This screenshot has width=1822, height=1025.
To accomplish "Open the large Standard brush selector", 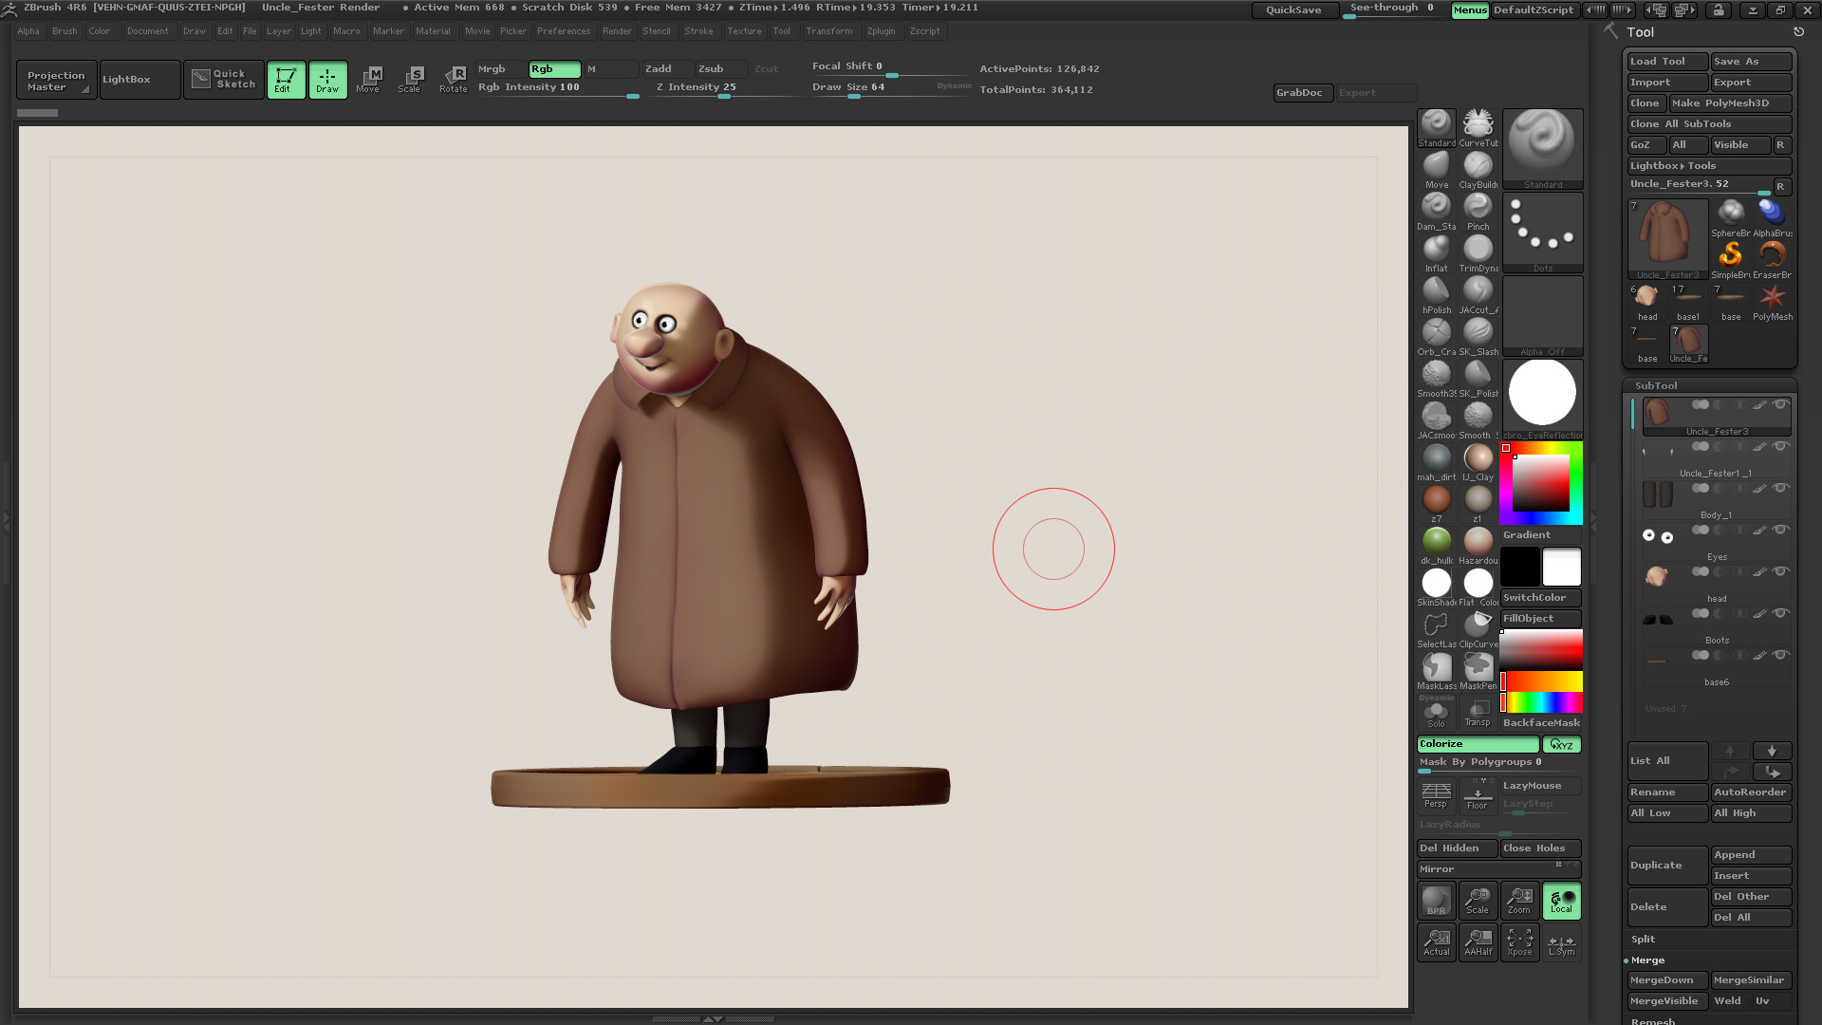I will coord(1542,149).
